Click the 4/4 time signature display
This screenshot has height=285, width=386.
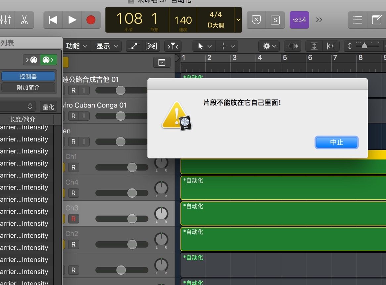pyautogui.click(x=216, y=15)
